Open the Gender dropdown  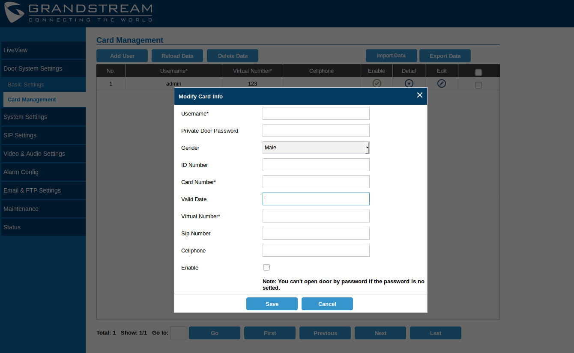coord(316,148)
